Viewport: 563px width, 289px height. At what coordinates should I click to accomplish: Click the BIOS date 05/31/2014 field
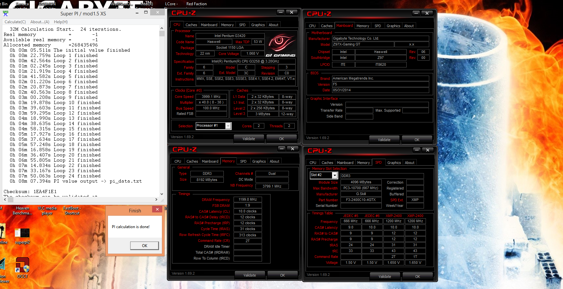click(x=380, y=90)
